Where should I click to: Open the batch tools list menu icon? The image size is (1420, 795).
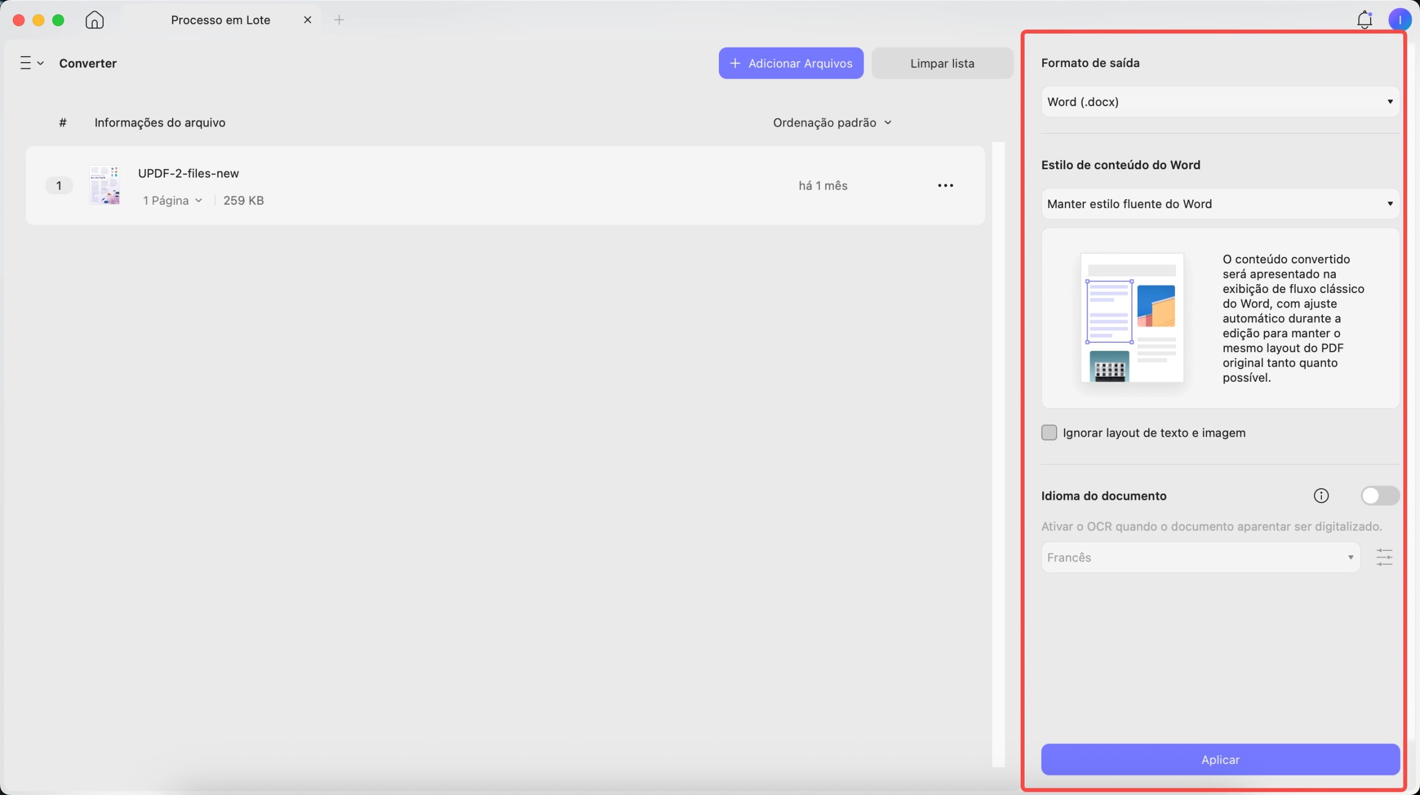(32, 63)
